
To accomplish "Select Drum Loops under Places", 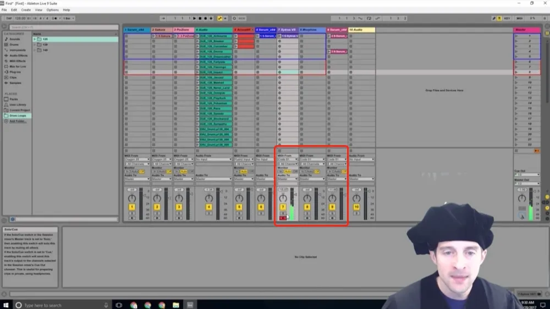I will click(x=18, y=115).
